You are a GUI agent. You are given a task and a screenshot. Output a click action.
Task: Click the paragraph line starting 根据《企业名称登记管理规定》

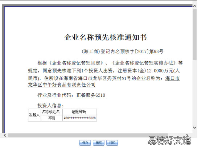click(x=110, y=63)
